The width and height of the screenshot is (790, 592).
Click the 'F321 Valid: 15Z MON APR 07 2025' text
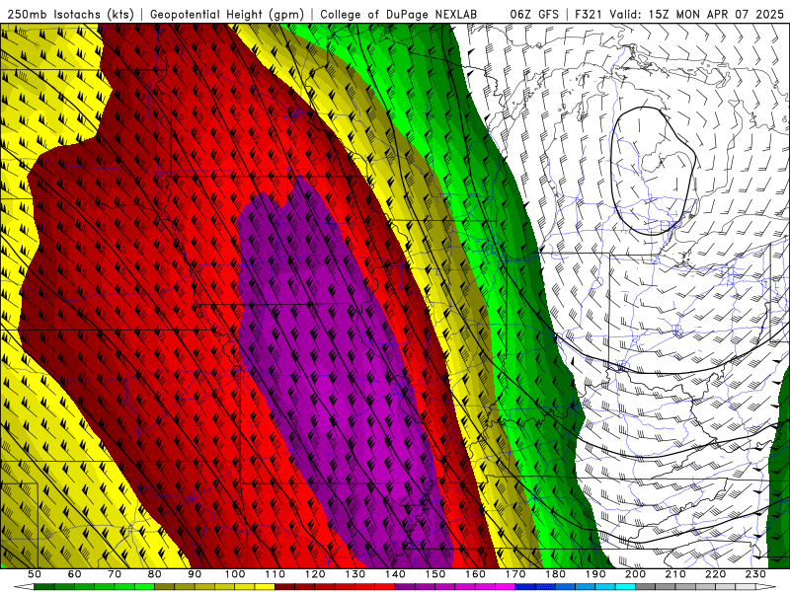tap(679, 14)
